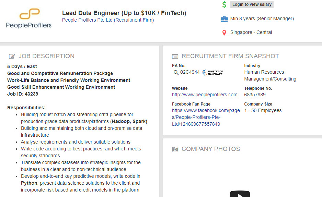322x197 pixels.
Task: Open the Facebook Fan Page link
Action: click(x=206, y=117)
